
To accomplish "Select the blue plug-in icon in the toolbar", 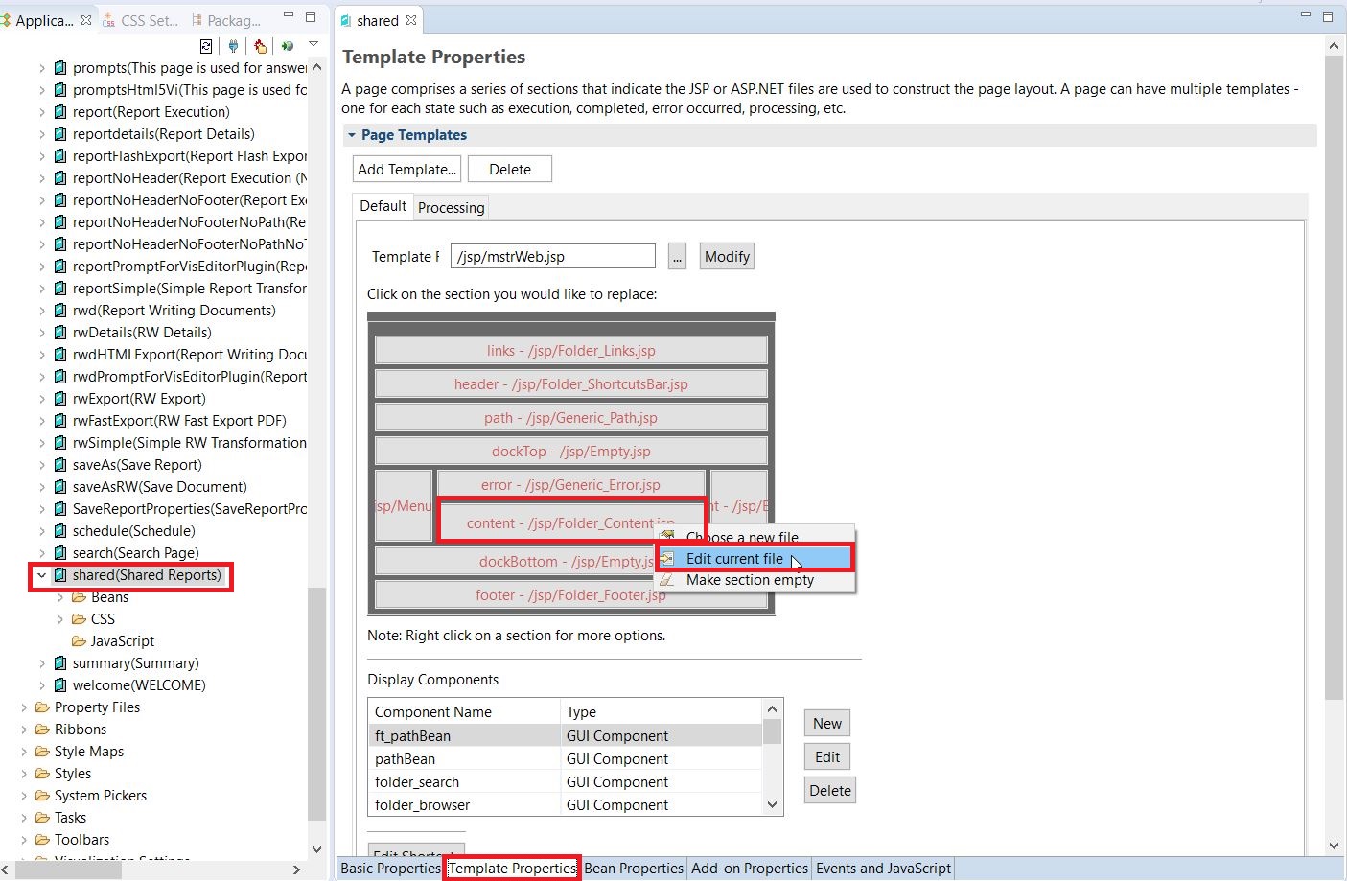I will (233, 45).
